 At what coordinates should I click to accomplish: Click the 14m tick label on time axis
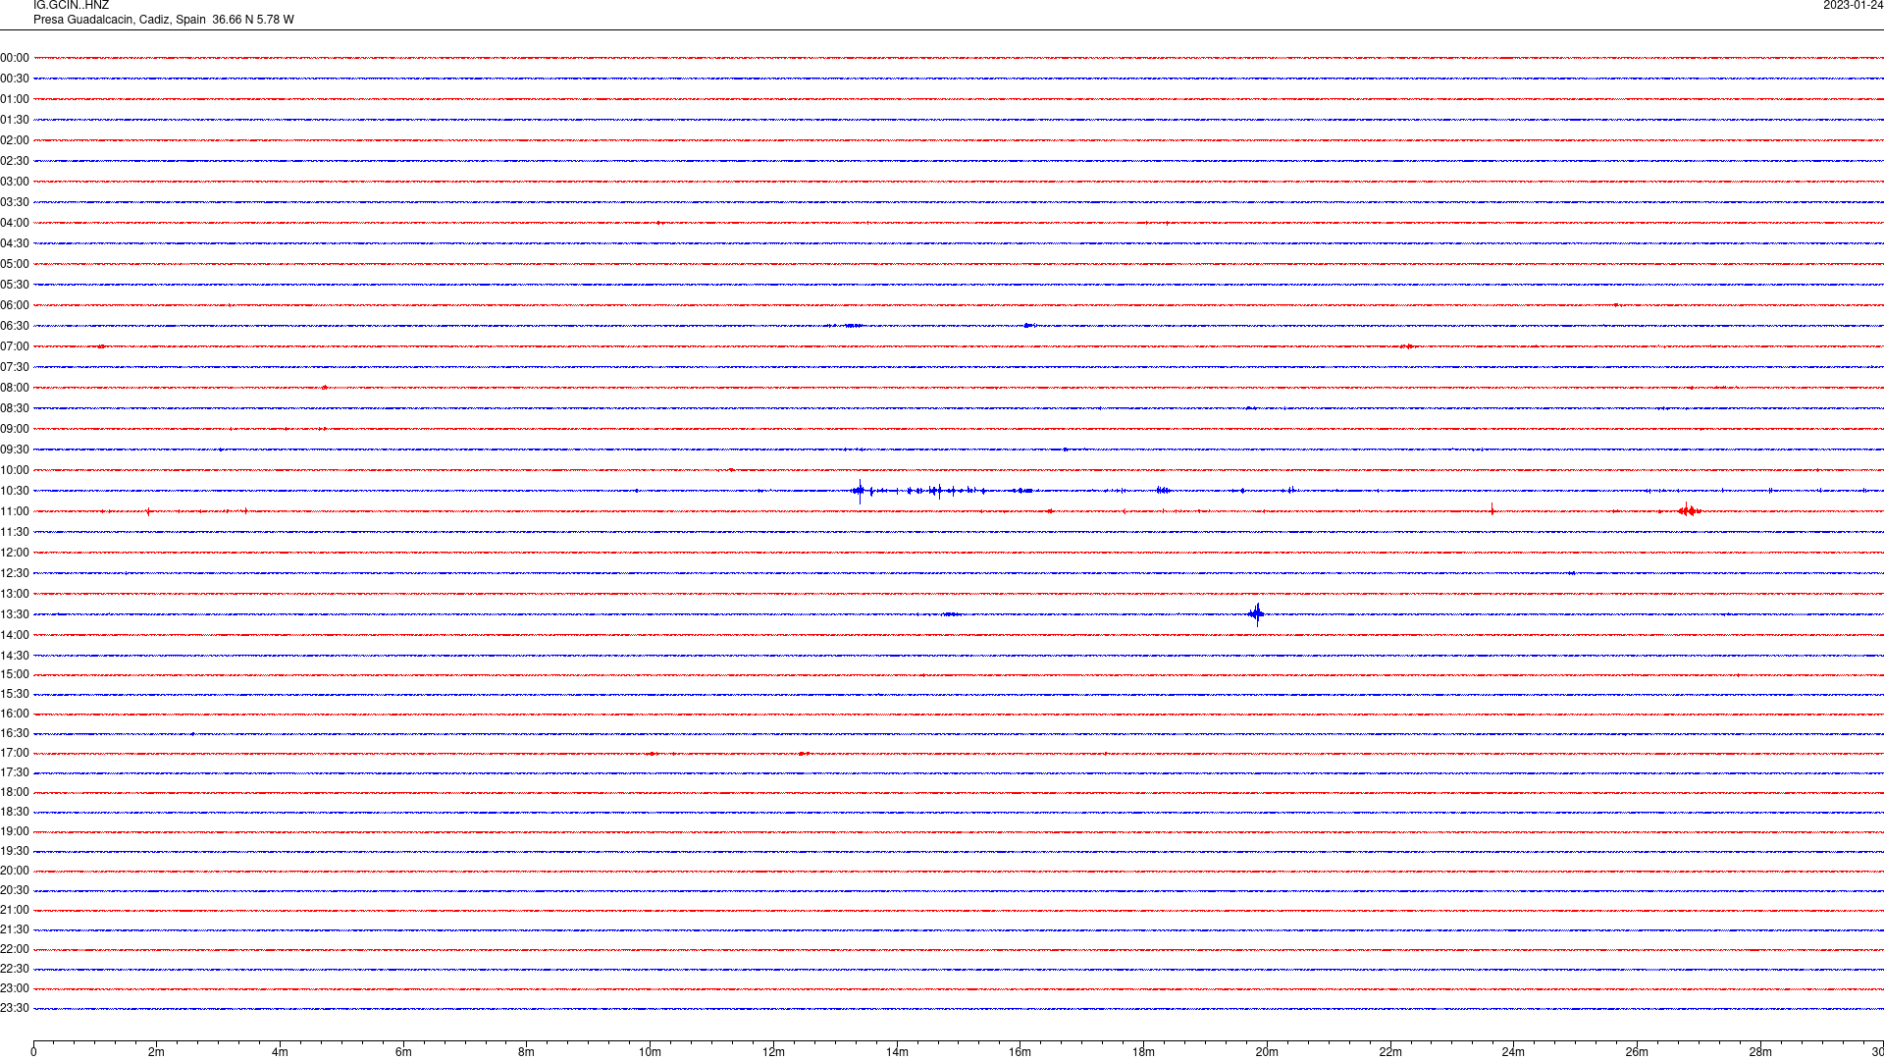coord(897,1052)
